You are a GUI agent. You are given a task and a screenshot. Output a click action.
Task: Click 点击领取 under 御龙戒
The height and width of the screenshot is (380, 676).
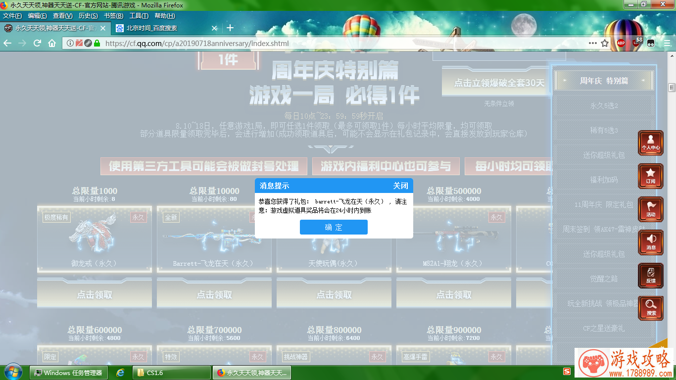95,294
